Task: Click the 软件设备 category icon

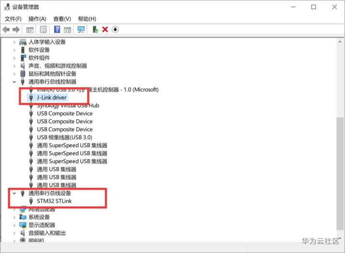Action: [x=23, y=50]
